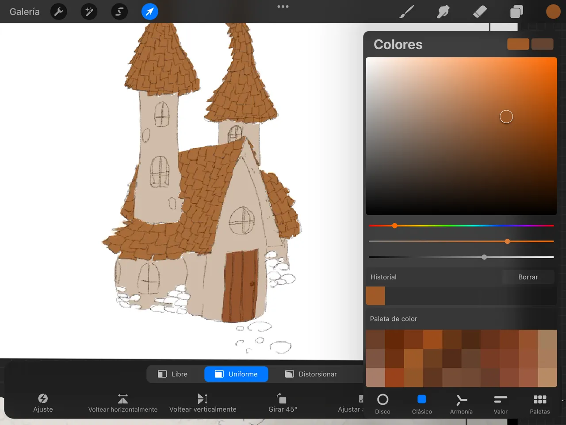Image resolution: width=566 pixels, height=425 pixels.
Task: Tap the primary color chip beside Colores
Action: 518,44
